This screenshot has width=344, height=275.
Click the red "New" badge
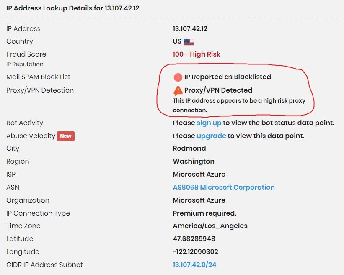coord(66,136)
